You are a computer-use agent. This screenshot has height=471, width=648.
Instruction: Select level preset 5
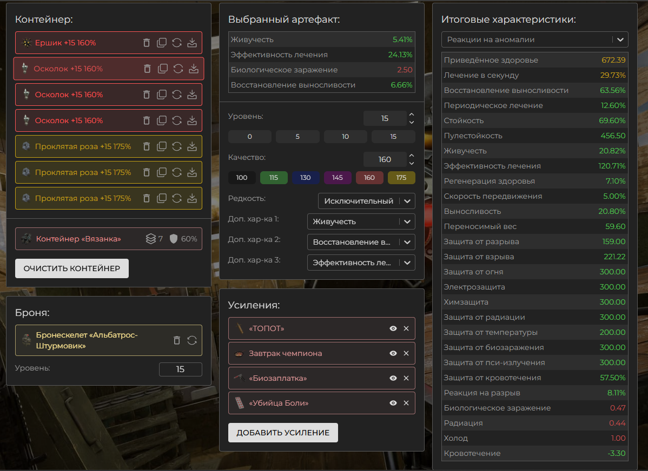(x=297, y=137)
